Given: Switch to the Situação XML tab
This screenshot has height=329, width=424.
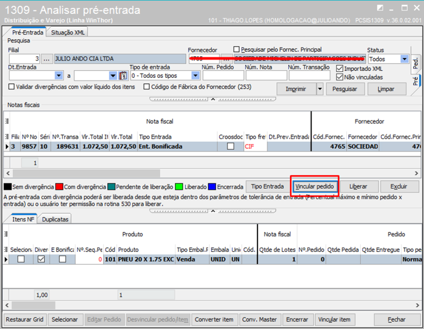Looking at the screenshot, I should pos(67,33).
